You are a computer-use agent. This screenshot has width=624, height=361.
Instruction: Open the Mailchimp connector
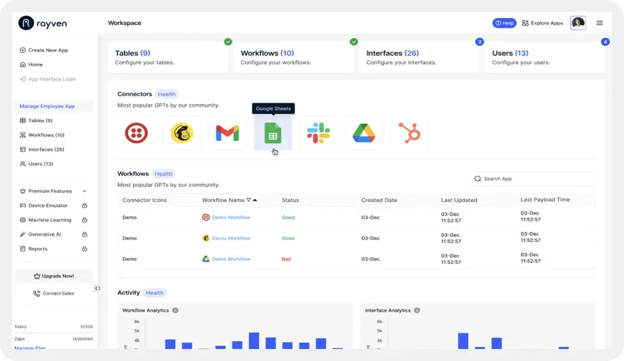click(182, 133)
